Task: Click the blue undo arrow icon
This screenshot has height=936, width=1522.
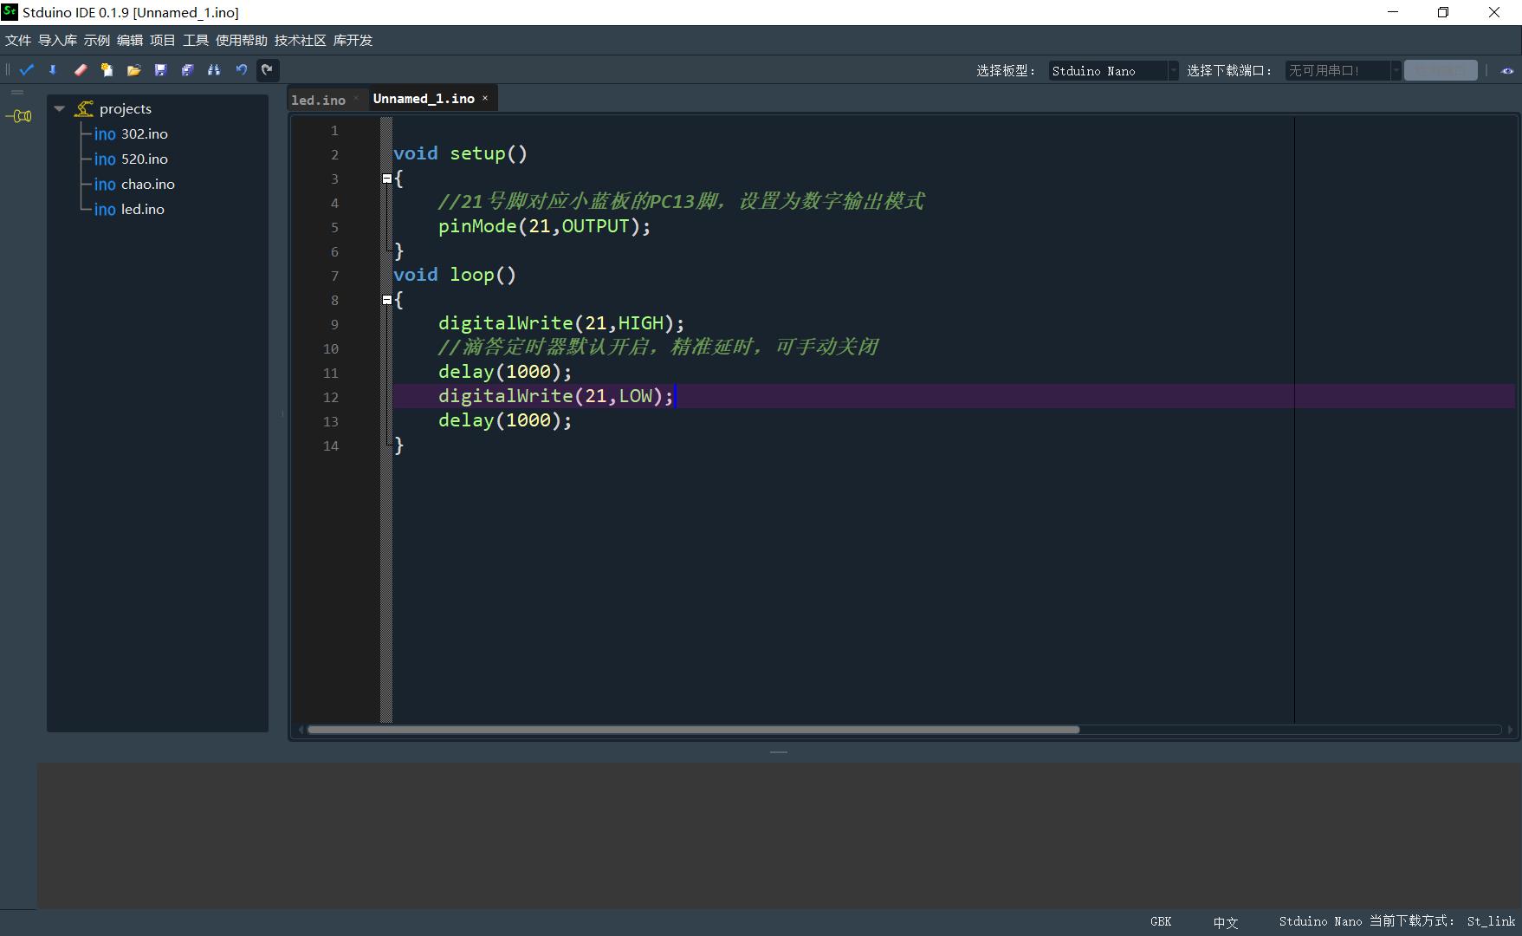Action: point(241,70)
